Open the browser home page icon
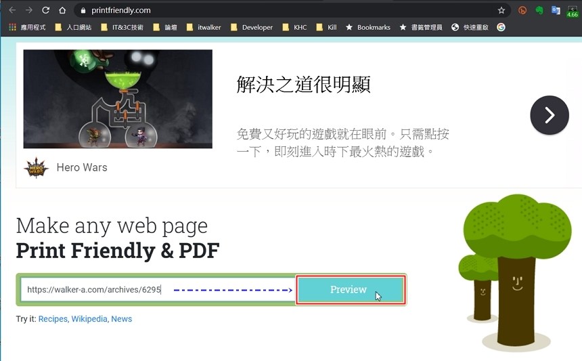582x361 pixels. click(62, 10)
